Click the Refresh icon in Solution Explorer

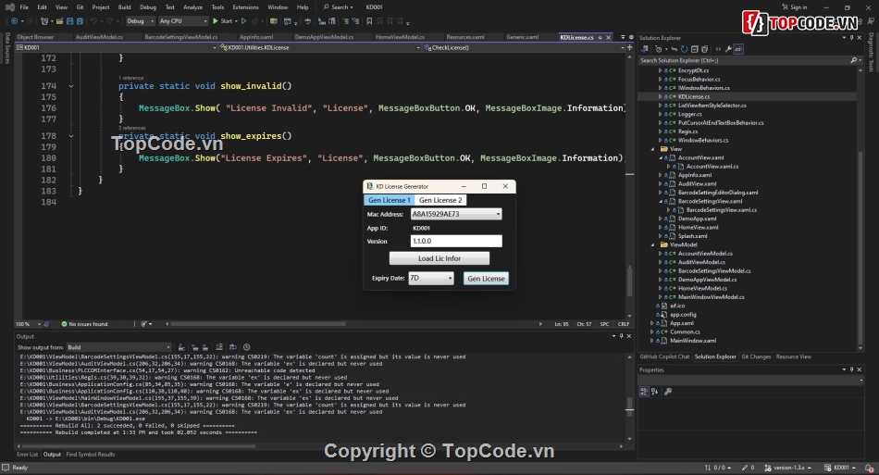(x=685, y=49)
